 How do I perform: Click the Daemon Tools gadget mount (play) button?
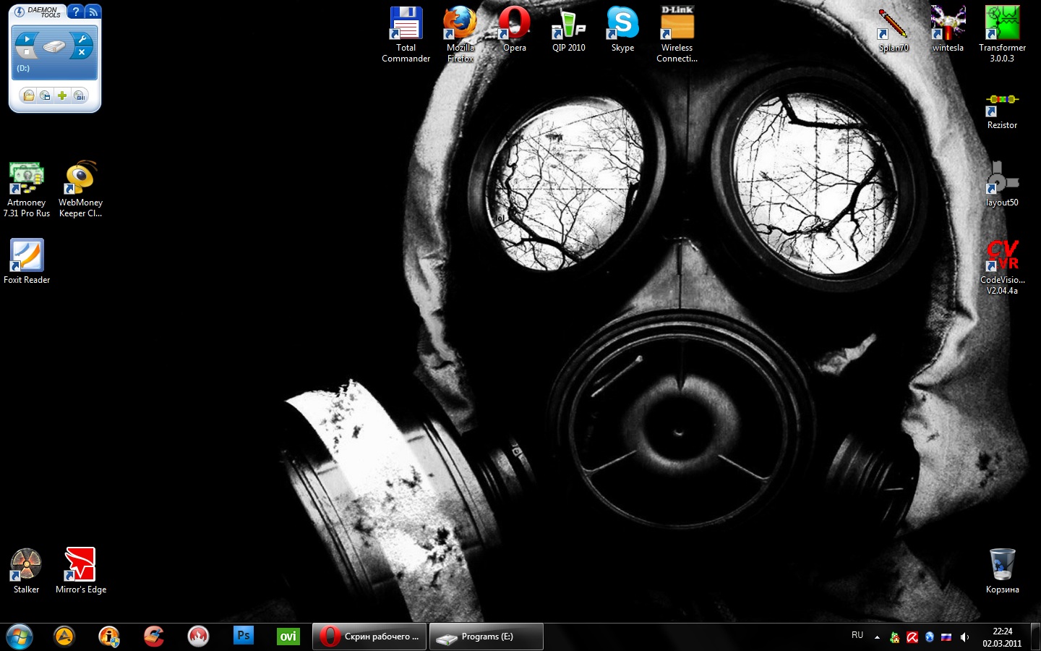[x=27, y=39]
